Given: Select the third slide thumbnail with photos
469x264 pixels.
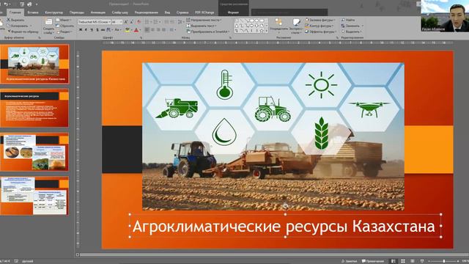Looking at the screenshot, I should pos(34,153).
